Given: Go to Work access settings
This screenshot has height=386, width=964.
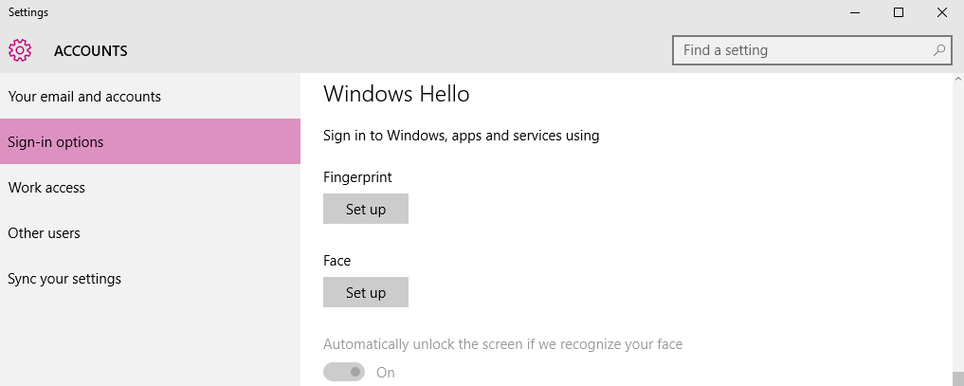Looking at the screenshot, I should pyautogui.click(x=150, y=188).
